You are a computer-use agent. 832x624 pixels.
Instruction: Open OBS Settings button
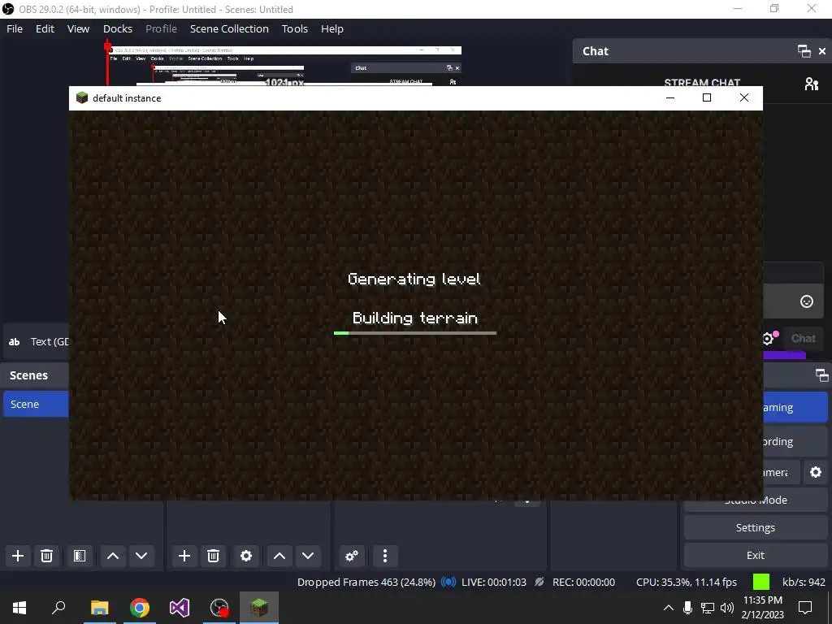point(756,527)
